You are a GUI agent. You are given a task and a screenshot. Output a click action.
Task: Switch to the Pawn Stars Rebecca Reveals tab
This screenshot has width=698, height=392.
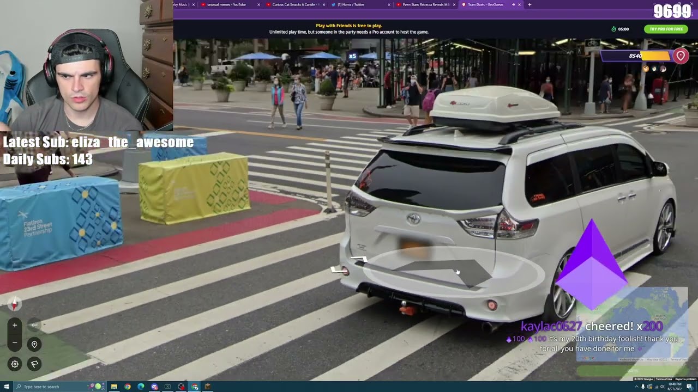click(x=425, y=4)
